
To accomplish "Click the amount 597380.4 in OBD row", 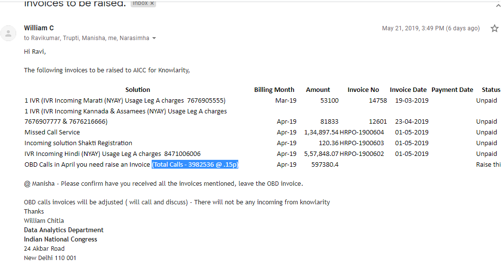I will (325, 165).
